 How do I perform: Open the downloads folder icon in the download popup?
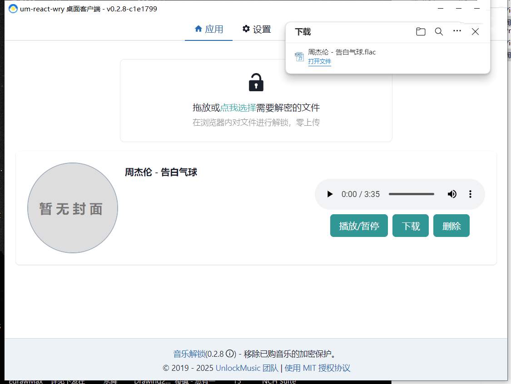[x=420, y=32]
